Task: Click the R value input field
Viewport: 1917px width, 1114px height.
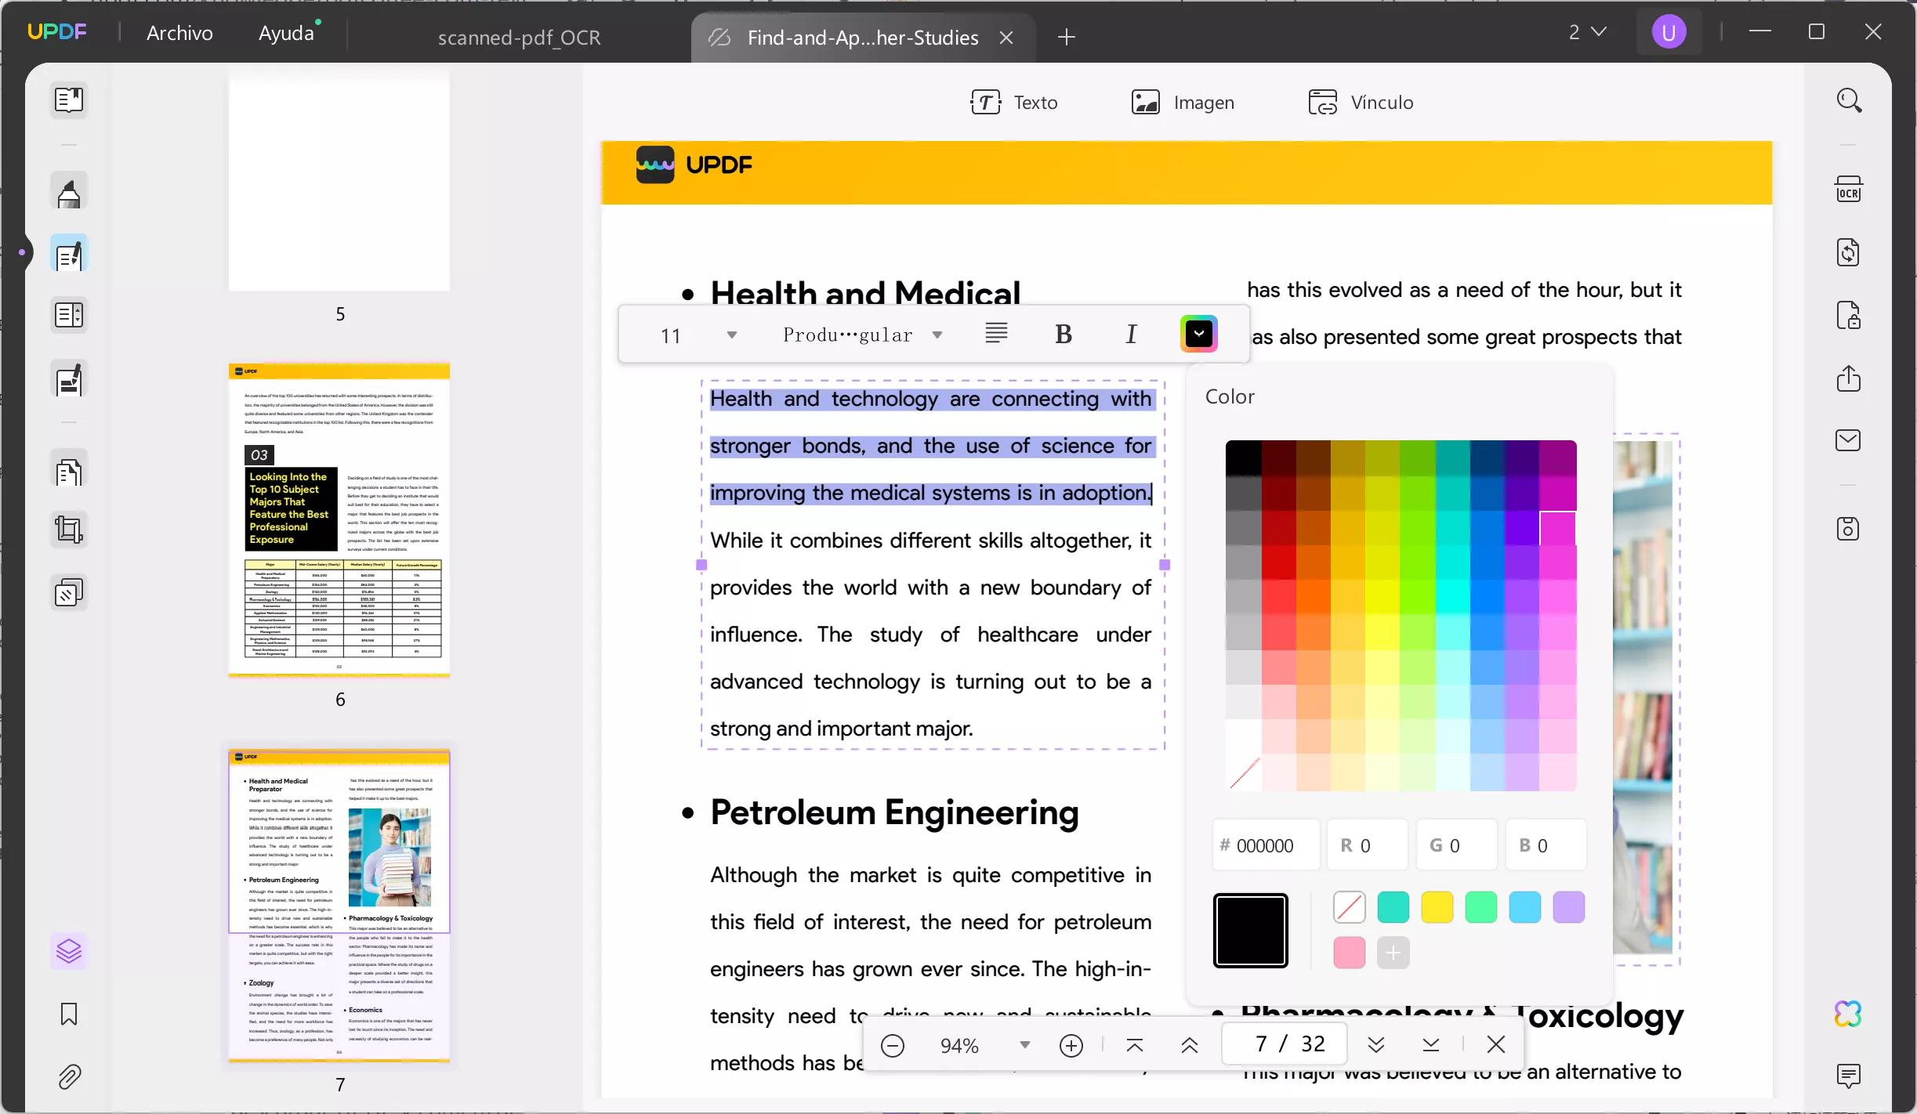Action: (x=1368, y=845)
